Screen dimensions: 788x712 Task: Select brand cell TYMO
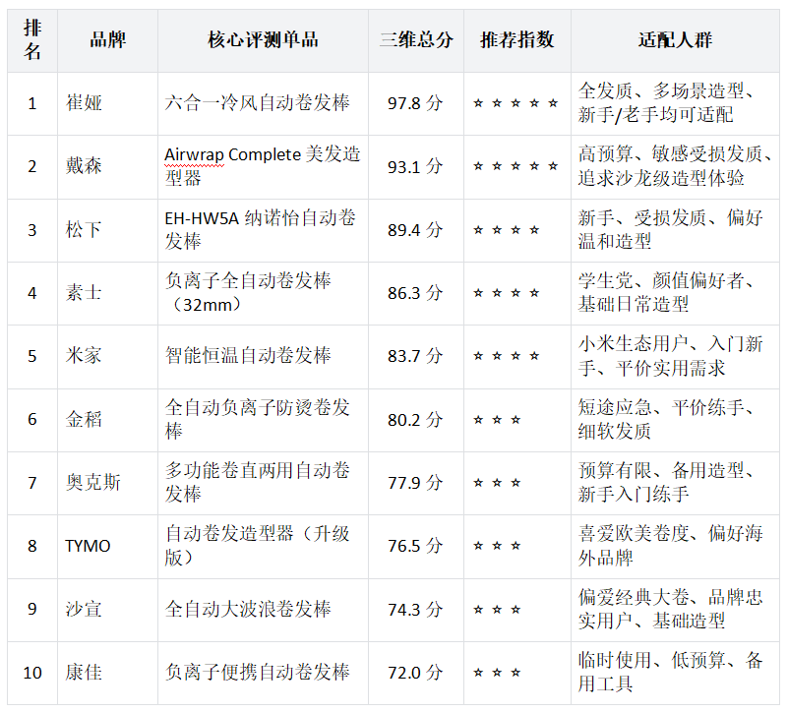pyautogui.click(x=107, y=547)
